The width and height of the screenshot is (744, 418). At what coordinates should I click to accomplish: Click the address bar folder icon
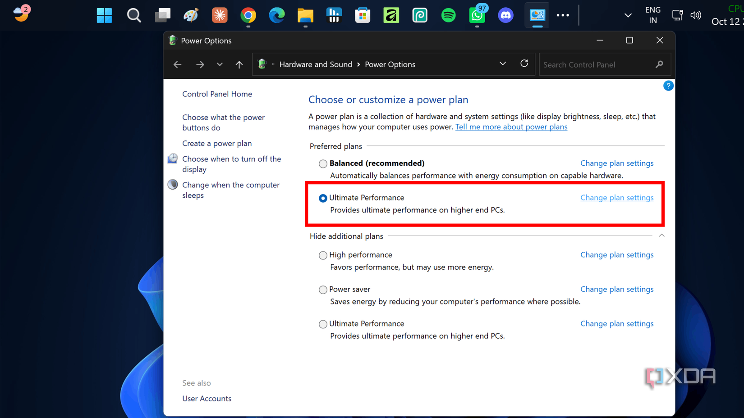[x=262, y=64]
